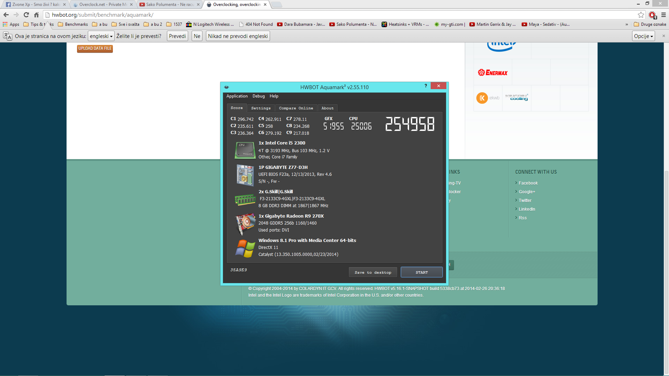
Task: Open the Druge oznake bookmarks folder
Action: pos(650,24)
